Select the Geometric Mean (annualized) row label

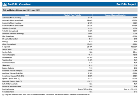coord(13,26)
